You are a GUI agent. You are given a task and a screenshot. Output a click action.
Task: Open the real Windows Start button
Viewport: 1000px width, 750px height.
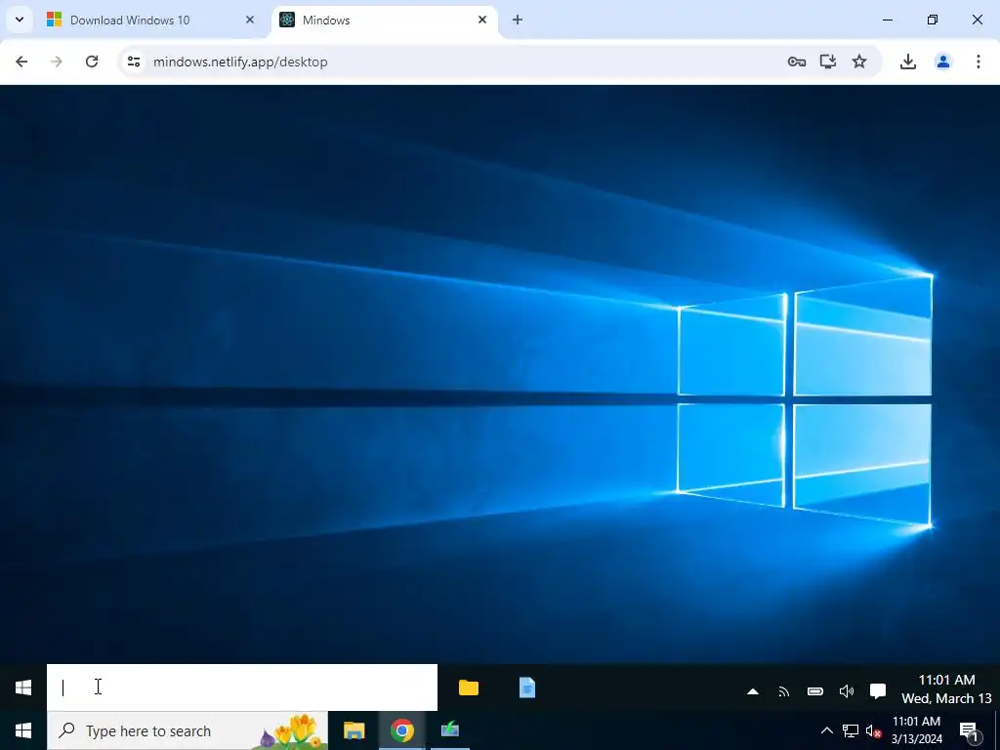(23, 730)
